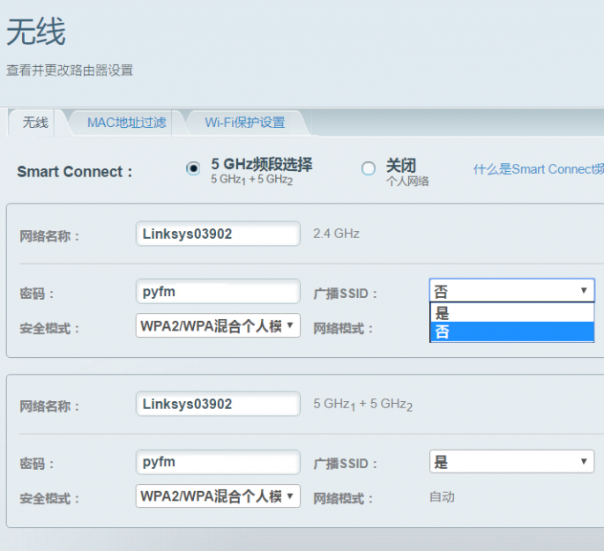This screenshot has width=604, height=551.
Task: Collapse the 2.4 GHz 广播SSID dropdown arrow
Action: click(584, 290)
